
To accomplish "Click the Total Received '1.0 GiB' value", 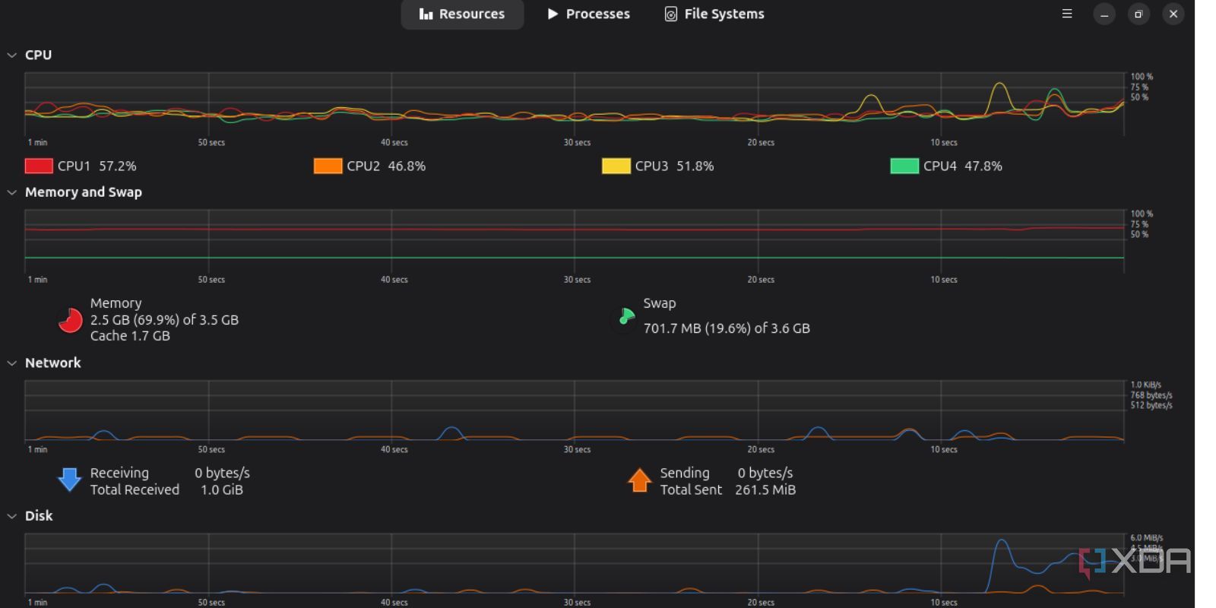I will (222, 490).
